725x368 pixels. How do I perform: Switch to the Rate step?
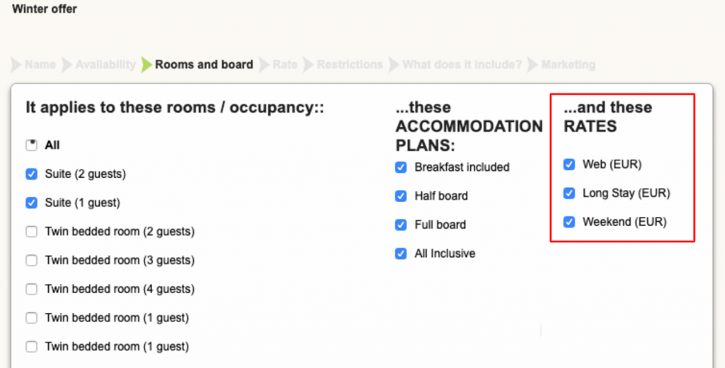285,65
